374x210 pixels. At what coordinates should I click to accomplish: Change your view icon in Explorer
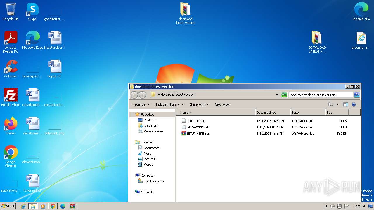click(331, 104)
